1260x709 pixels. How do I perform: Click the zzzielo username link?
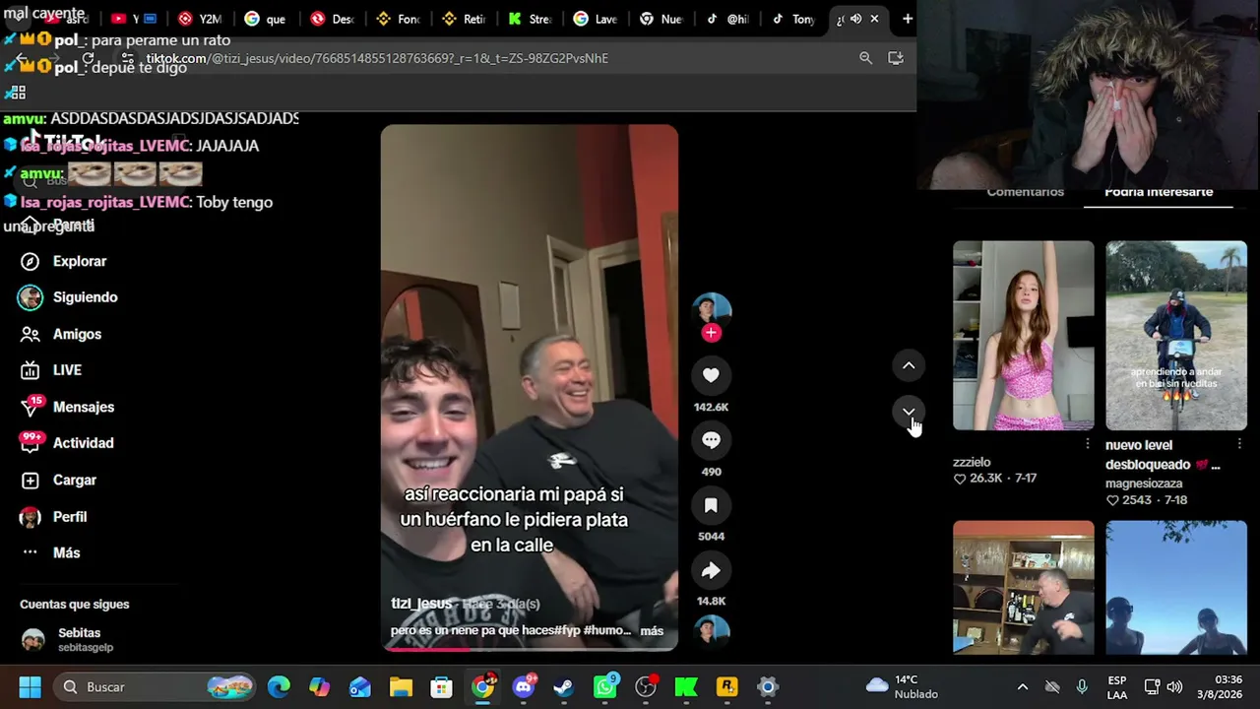(x=972, y=462)
